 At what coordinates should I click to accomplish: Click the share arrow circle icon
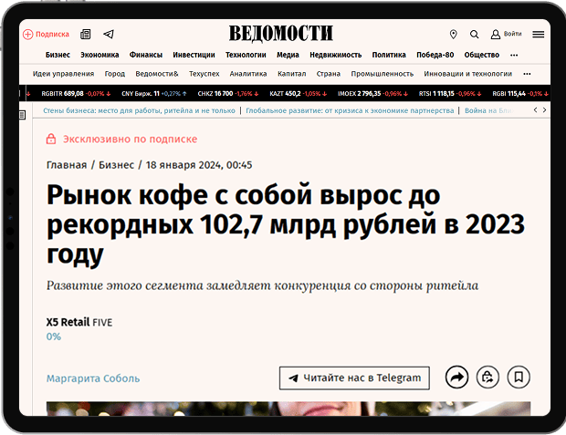457,378
